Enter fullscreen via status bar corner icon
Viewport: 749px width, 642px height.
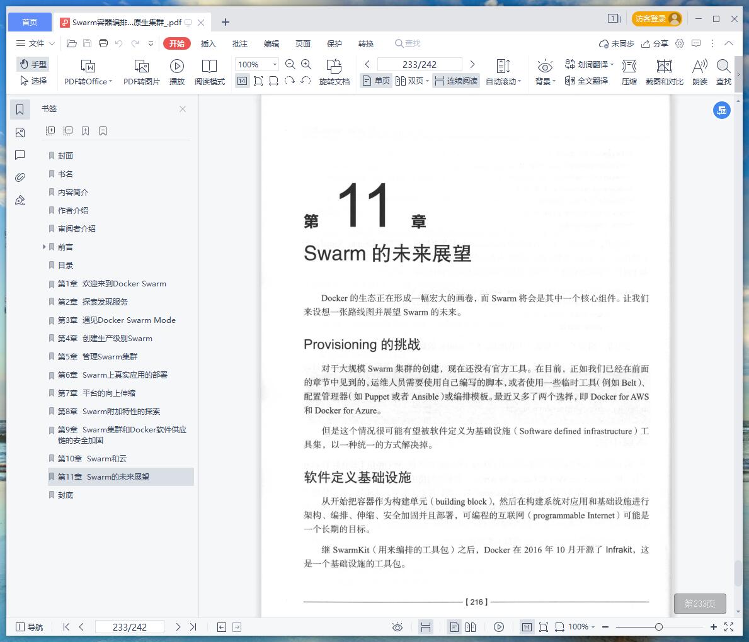coord(729,627)
